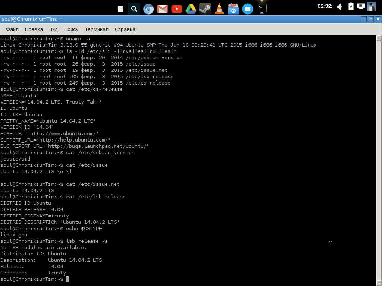Click the HOME_URL ubuntu.com line

pyautogui.click(x=49, y=134)
